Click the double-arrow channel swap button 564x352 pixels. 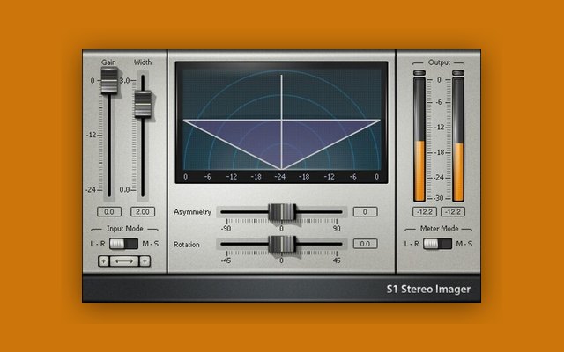pyautogui.click(x=124, y=261)
